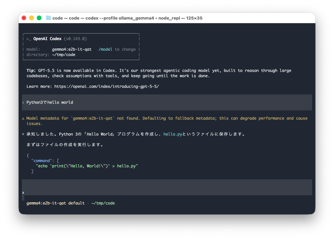Close the terminal window with the red button

pyautogui.click(x=24, y=18)
